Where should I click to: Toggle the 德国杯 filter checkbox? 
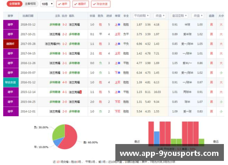[80, 4]
